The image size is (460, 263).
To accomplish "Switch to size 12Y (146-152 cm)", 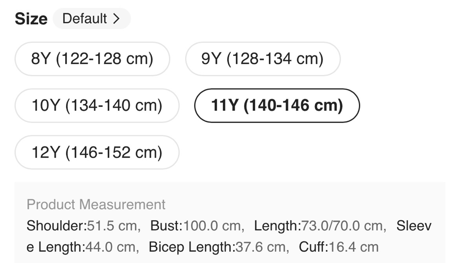I will (x=97, y=152).
